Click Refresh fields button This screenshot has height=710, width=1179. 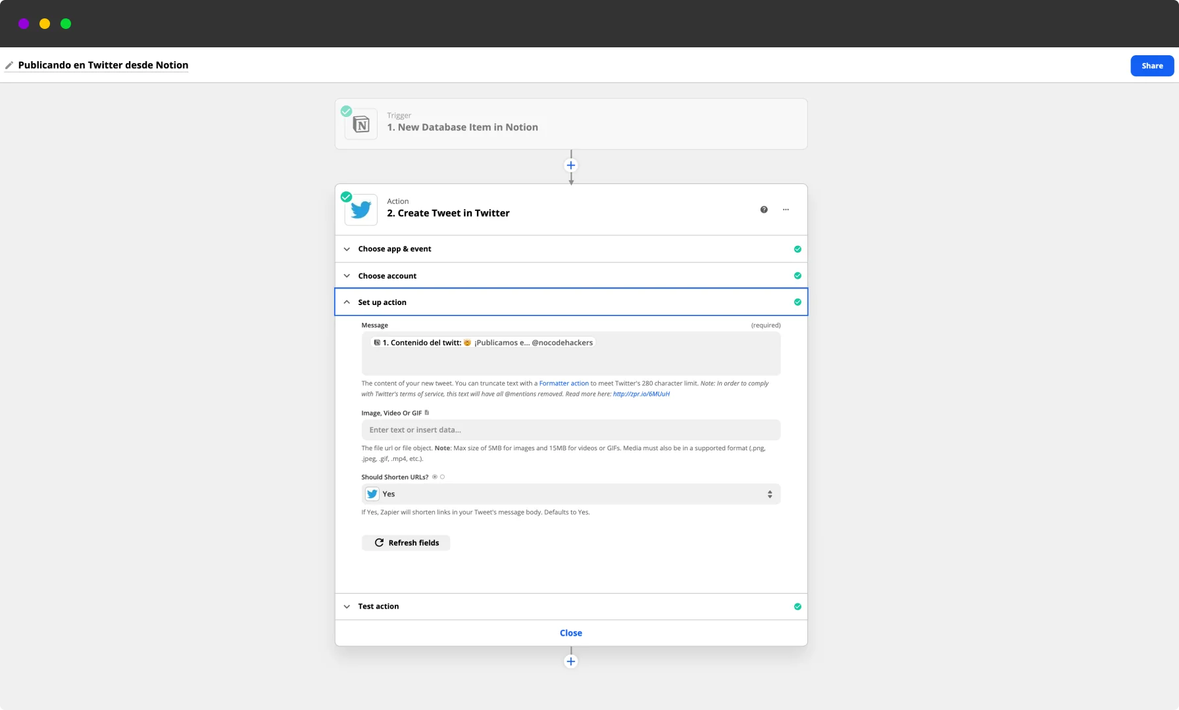[406, 543]
